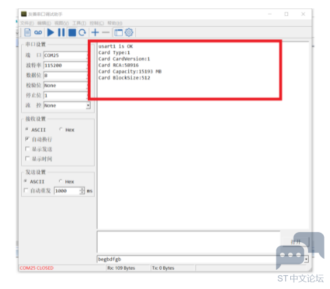Click the circular refresh icon
Viewport: 330px width, 289px height.
[82, 32]
